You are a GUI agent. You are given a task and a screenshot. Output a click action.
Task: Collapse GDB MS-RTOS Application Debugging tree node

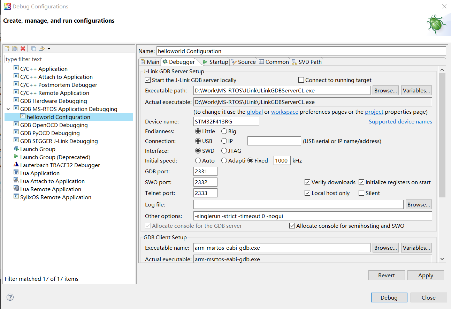click(8, 109)
